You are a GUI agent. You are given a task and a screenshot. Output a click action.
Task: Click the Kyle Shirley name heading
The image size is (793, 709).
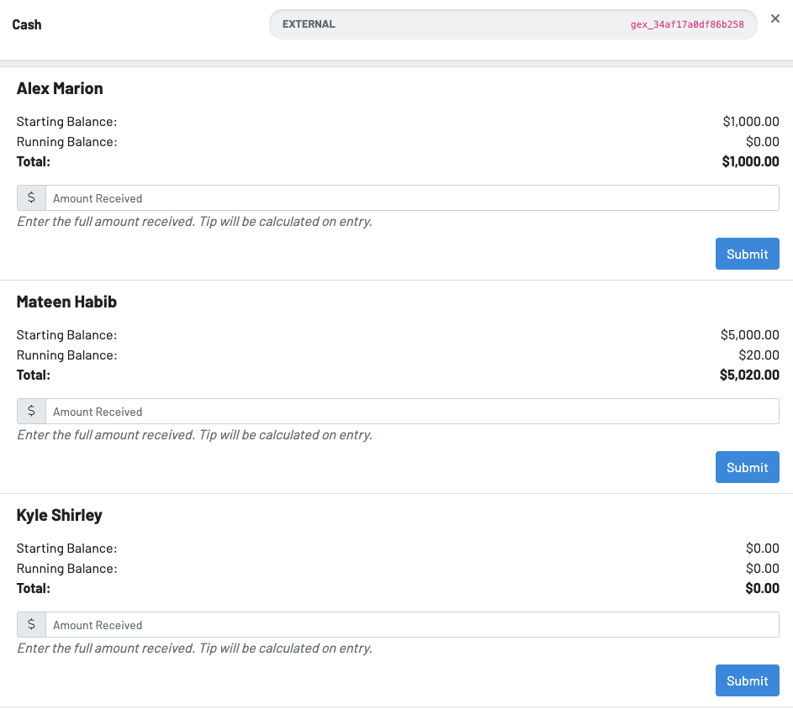(x=60, y=515)
